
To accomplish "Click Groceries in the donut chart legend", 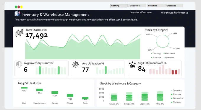I will pos(169,58).
